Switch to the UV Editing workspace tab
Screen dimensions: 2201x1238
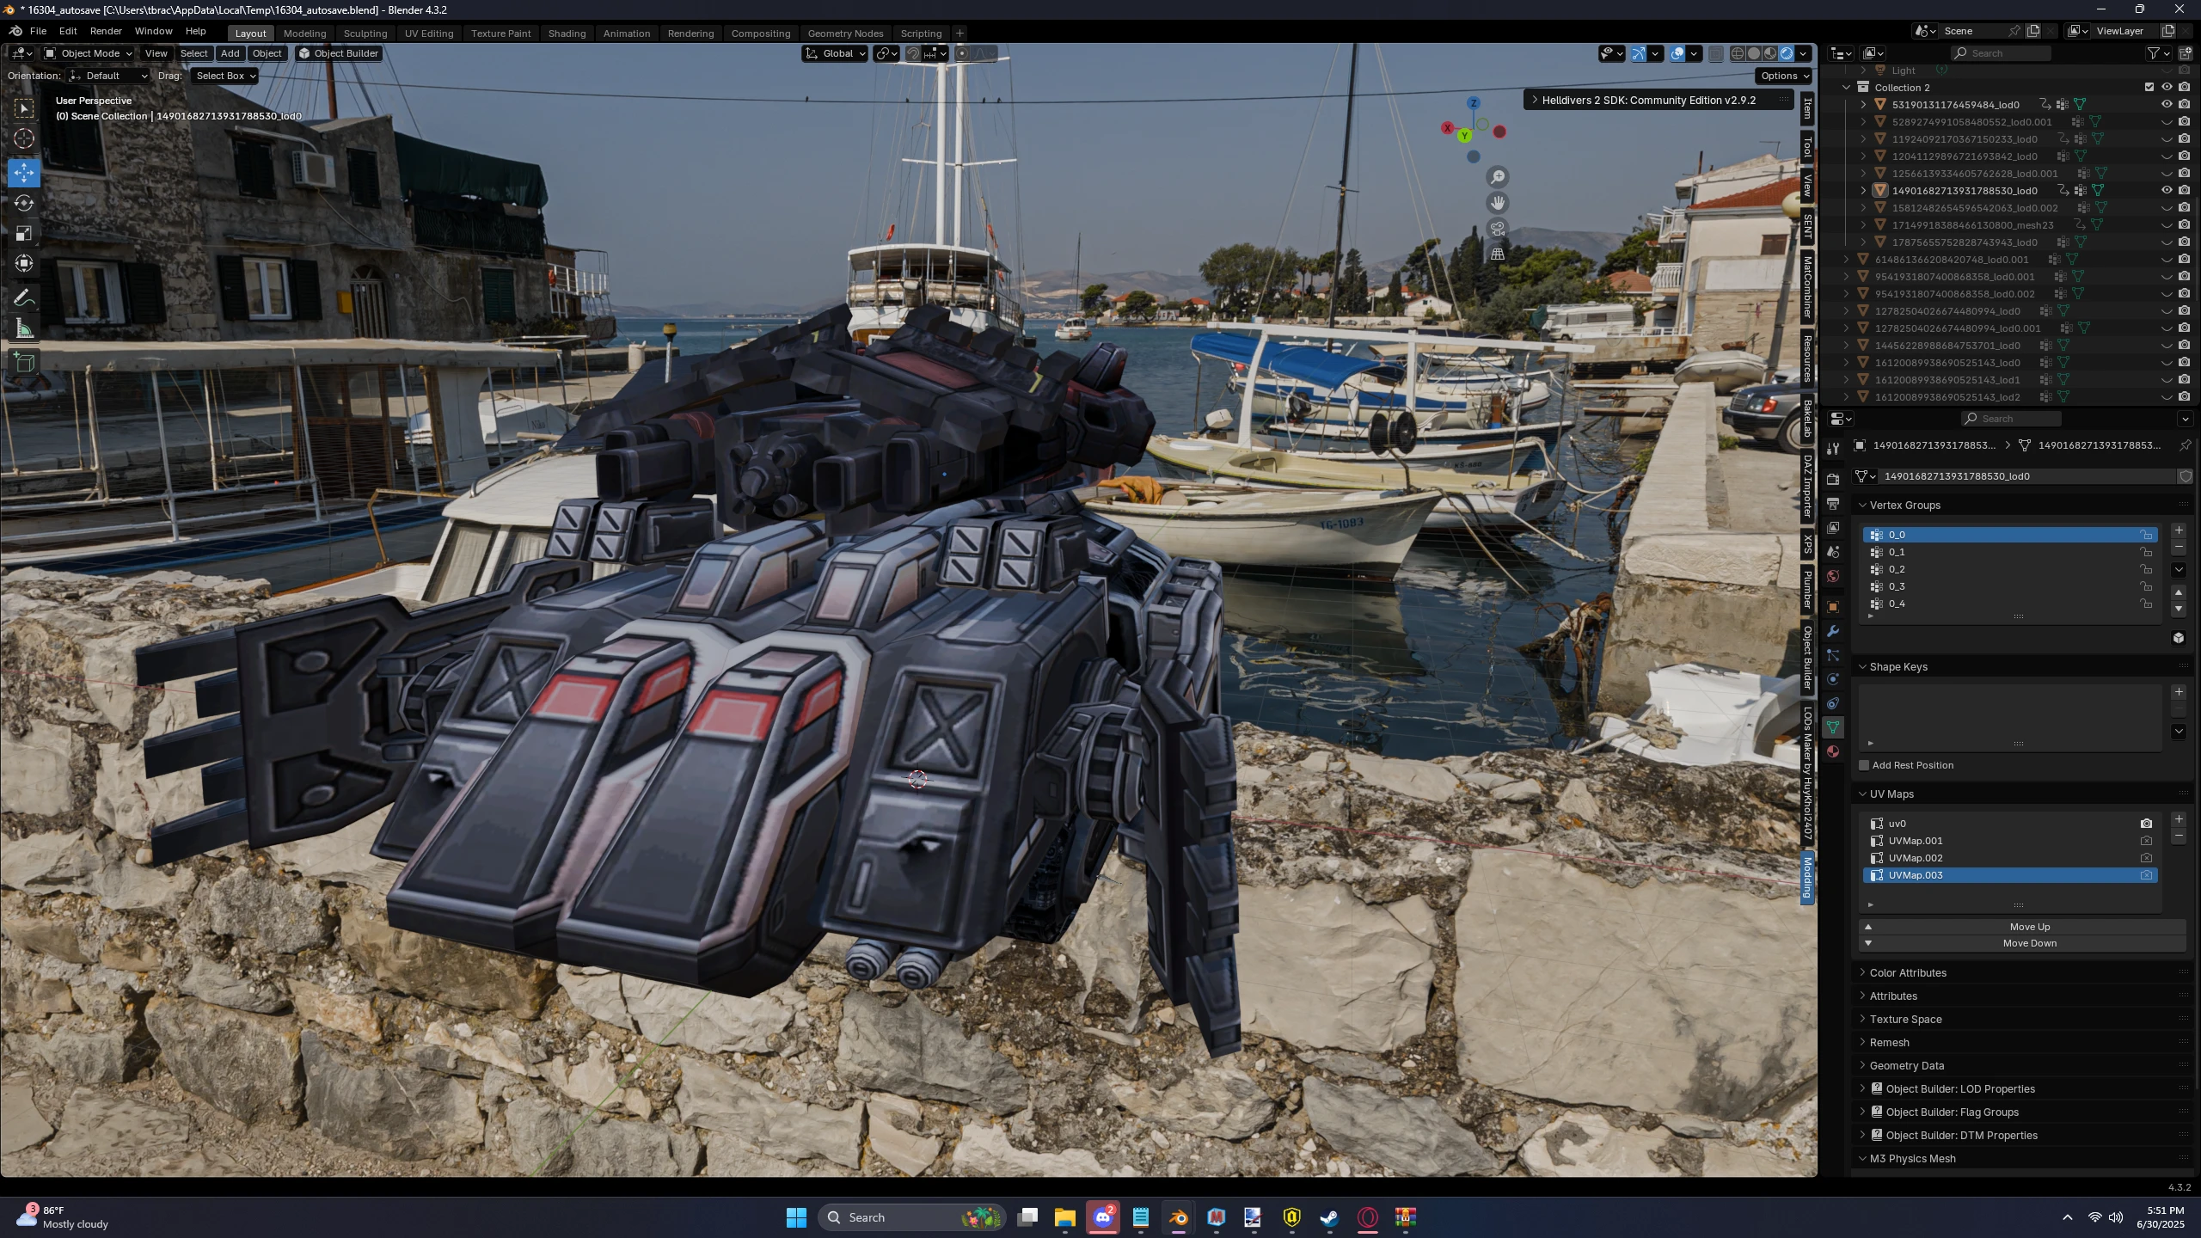[x=428, y=34]
